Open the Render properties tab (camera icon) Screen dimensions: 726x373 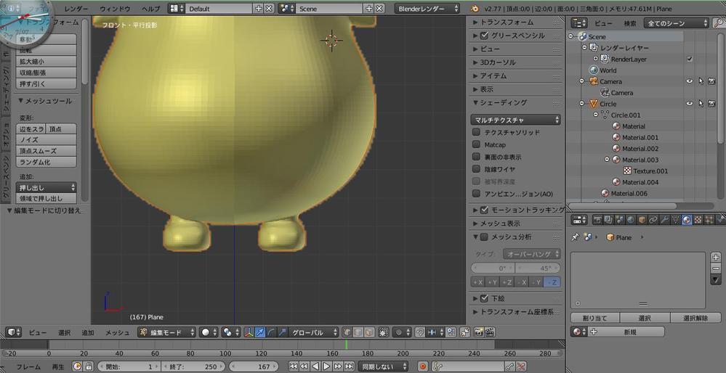(597, 219)
